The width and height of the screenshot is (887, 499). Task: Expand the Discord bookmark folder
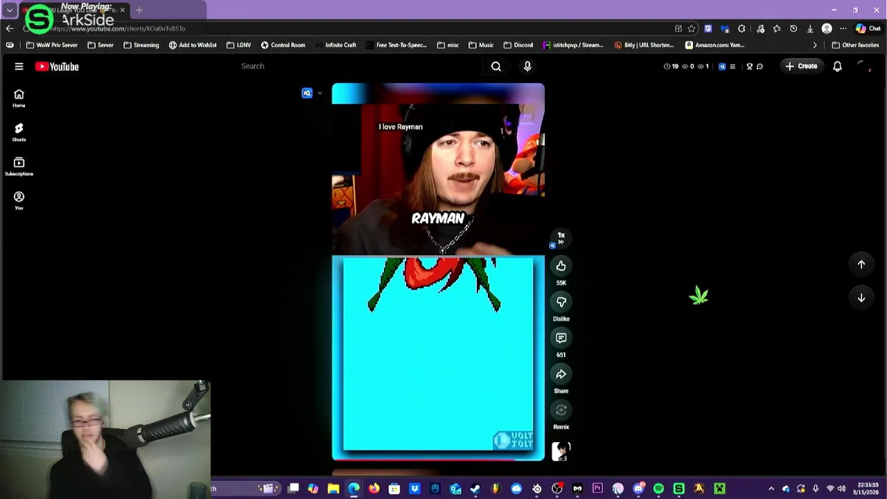click(x=518, y=45)
